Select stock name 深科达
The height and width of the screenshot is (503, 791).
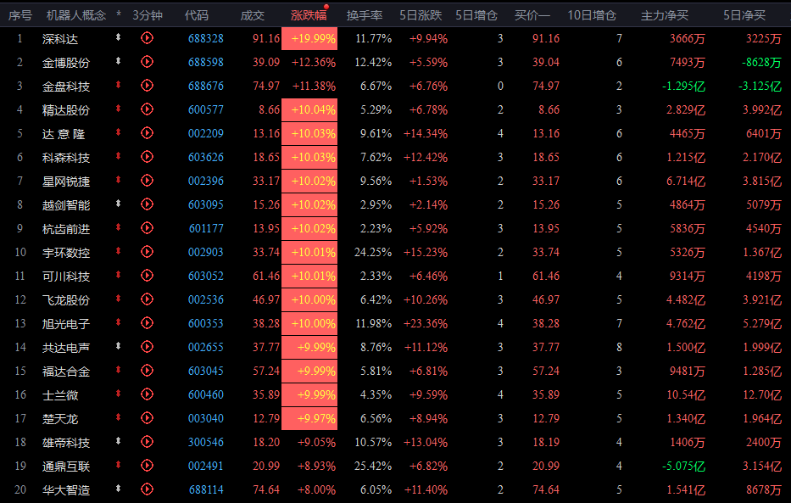coord(60,39)
